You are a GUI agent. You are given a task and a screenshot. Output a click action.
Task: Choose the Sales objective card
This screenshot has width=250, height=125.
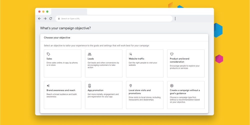[62, 63]
